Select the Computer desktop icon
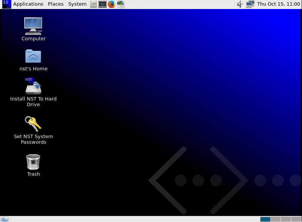Image resolution: width=302 pixels, height=222 pixels. pyautogui.click(x=33, y=26)
